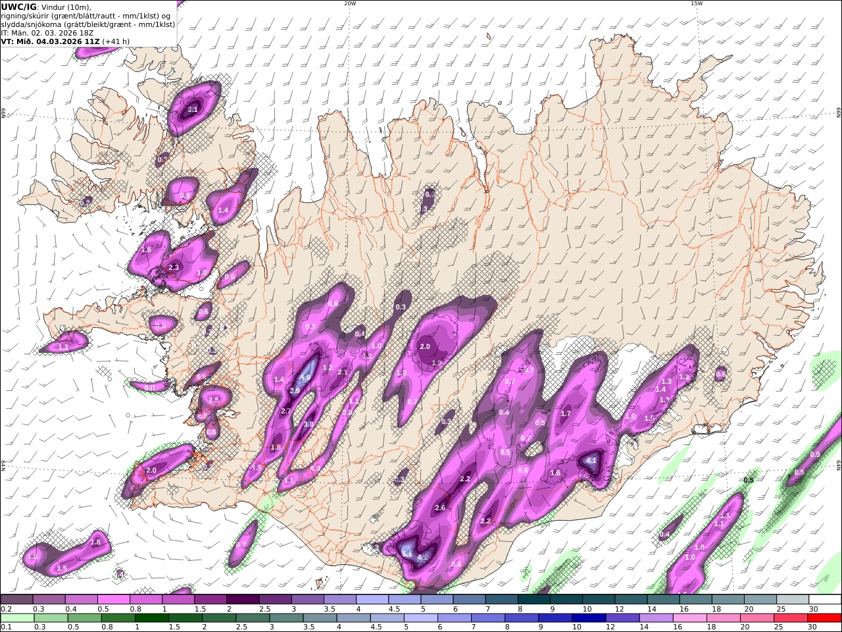Click the light lavender 4 swatch in snow legend

click(372, 600)
